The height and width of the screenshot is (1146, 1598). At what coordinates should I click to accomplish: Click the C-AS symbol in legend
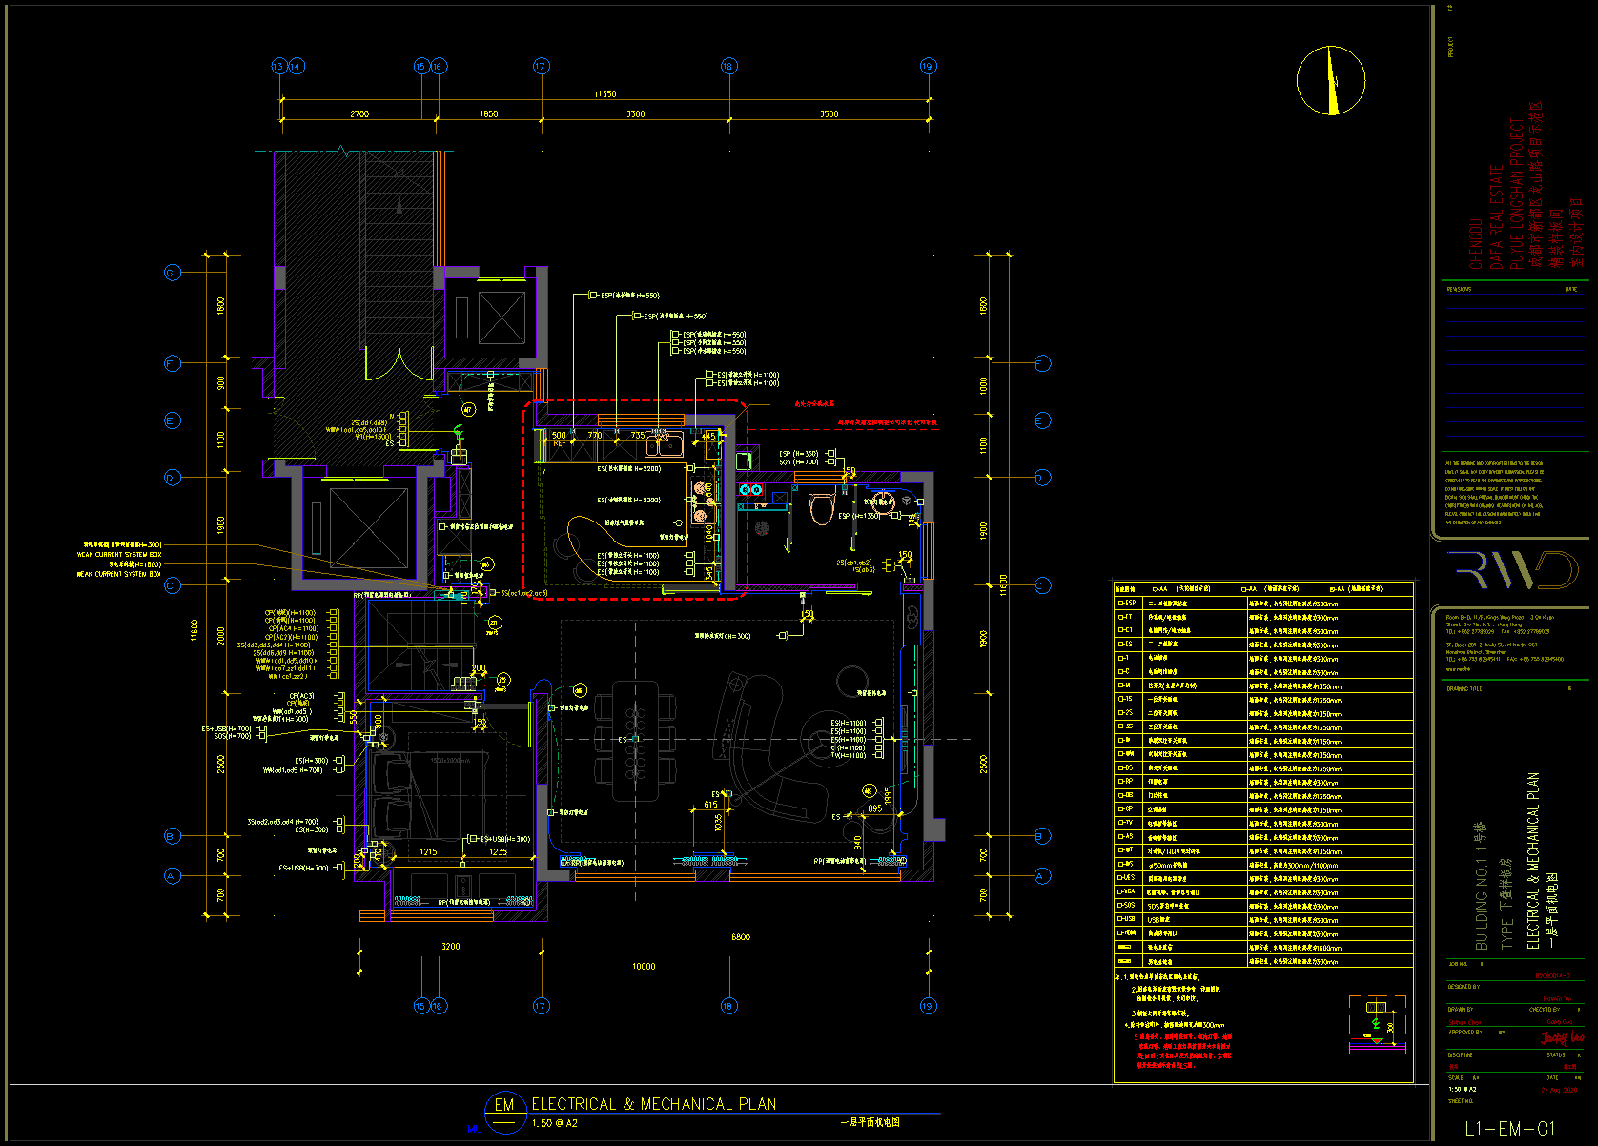1125,836
